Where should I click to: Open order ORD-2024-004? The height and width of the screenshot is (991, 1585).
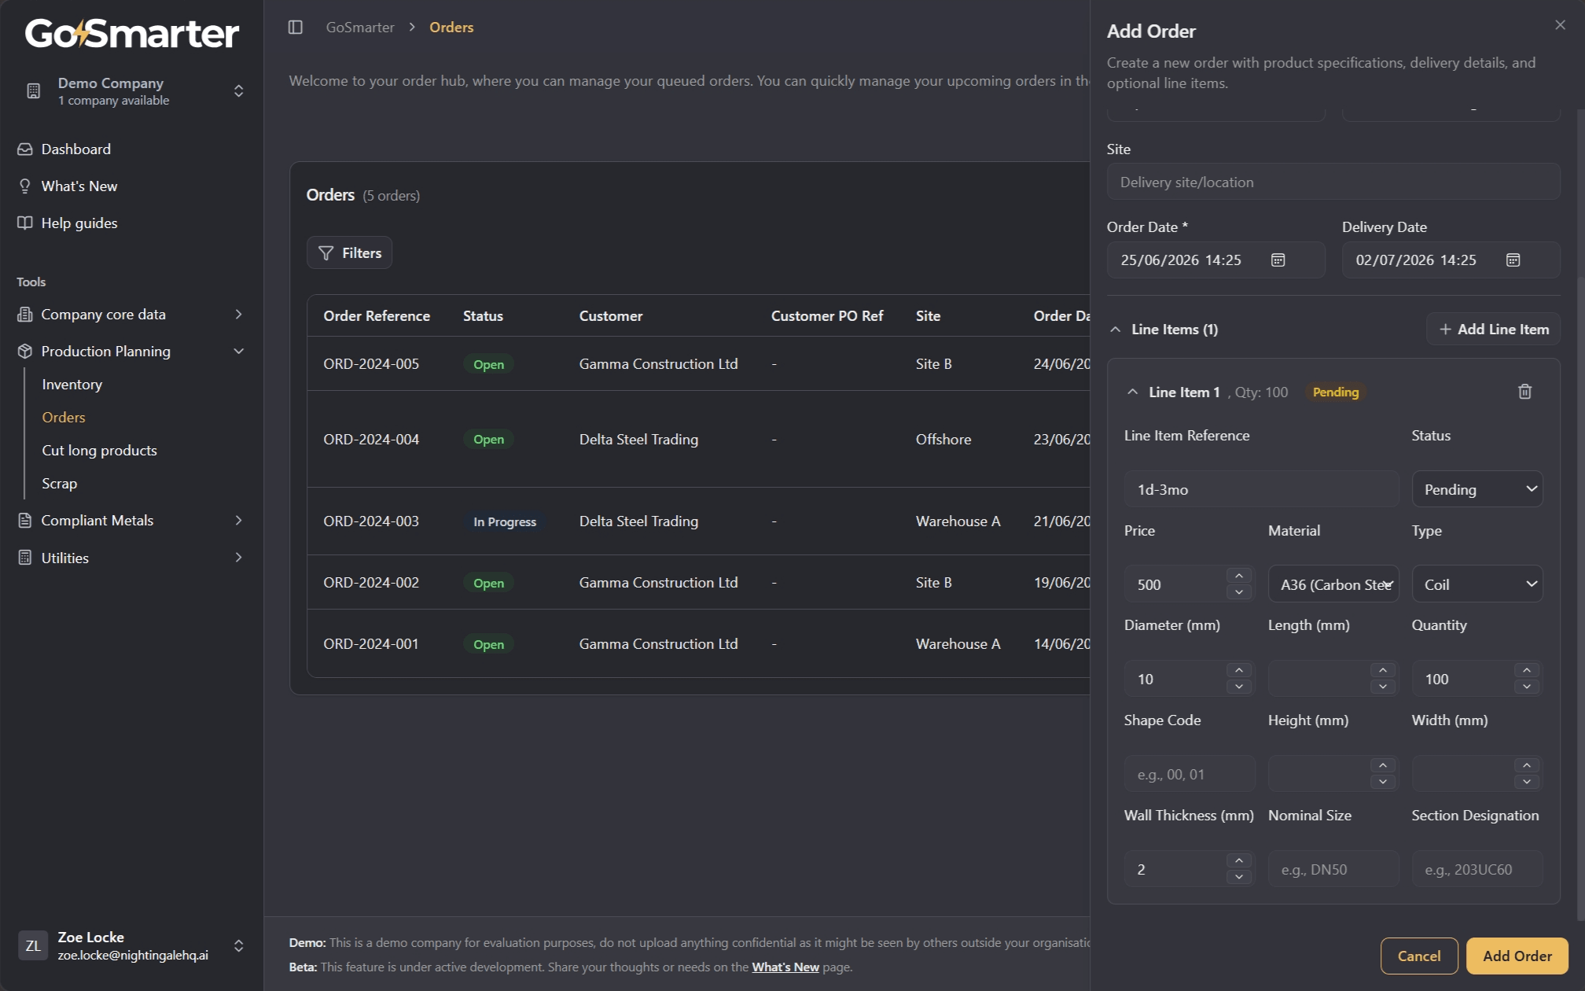tap(371, 440)
